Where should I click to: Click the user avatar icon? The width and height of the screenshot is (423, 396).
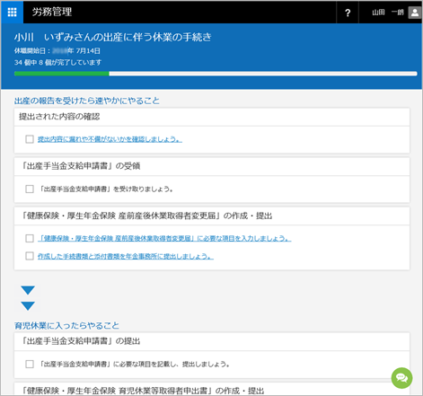415,13
